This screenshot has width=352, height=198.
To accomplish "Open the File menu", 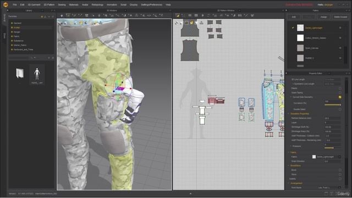I will click(x=15, y=5).
